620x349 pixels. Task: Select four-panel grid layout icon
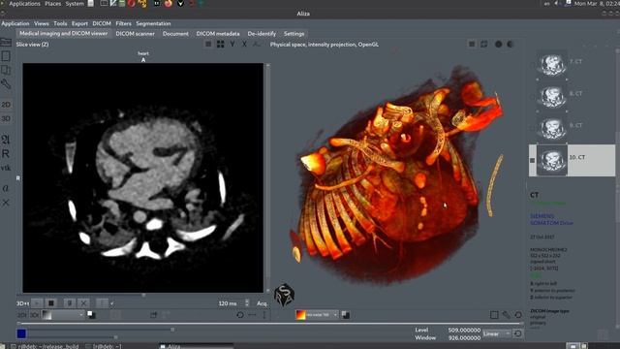click(220, 45)
